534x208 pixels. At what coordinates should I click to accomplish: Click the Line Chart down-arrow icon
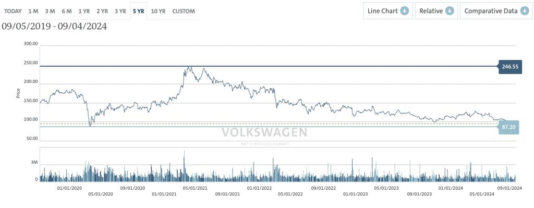pos(404,11)
